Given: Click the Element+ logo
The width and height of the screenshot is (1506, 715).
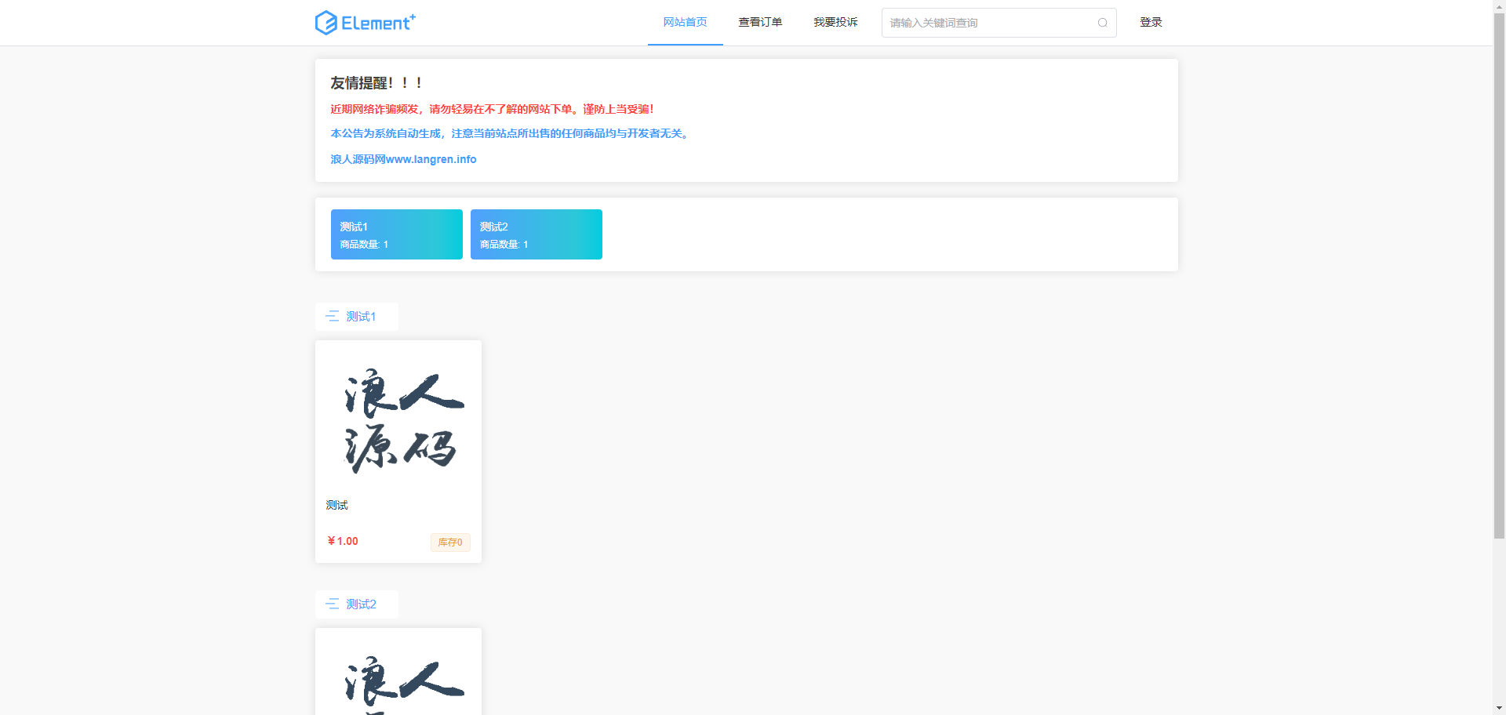Looking at the screenshot, I should 365,23.
